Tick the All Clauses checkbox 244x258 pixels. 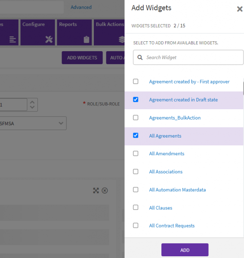pos(136,208)
